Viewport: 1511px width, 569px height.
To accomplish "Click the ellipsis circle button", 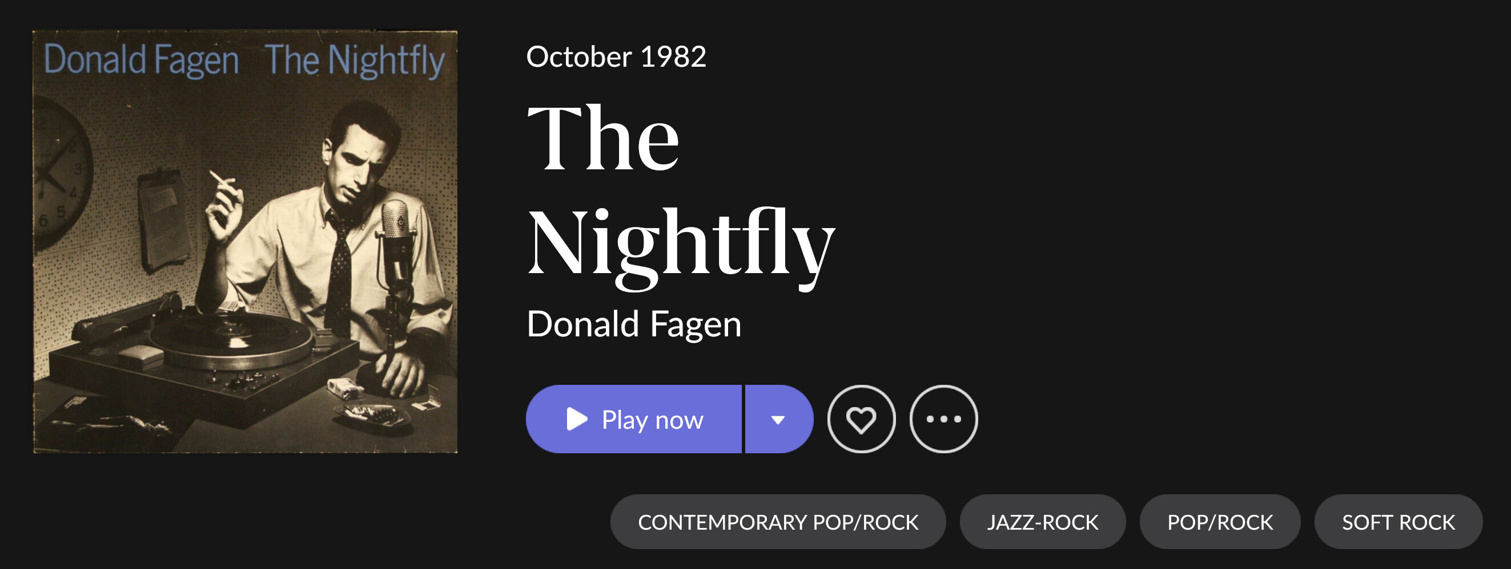I will click(x=943, y=419).
